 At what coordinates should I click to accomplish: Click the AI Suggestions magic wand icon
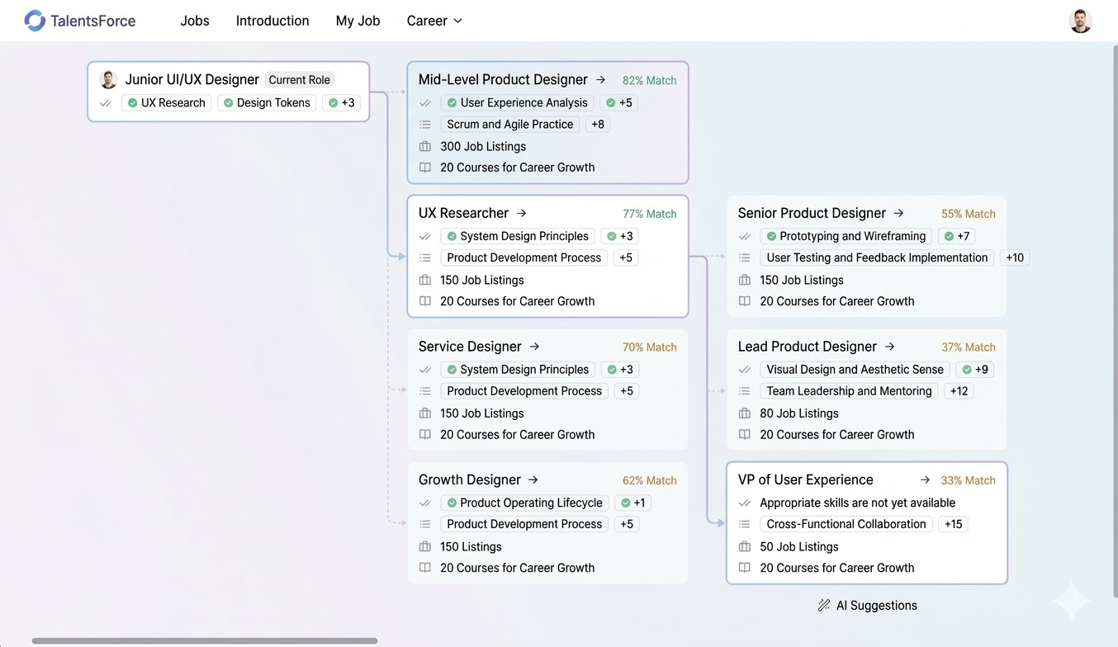[823, 606]
